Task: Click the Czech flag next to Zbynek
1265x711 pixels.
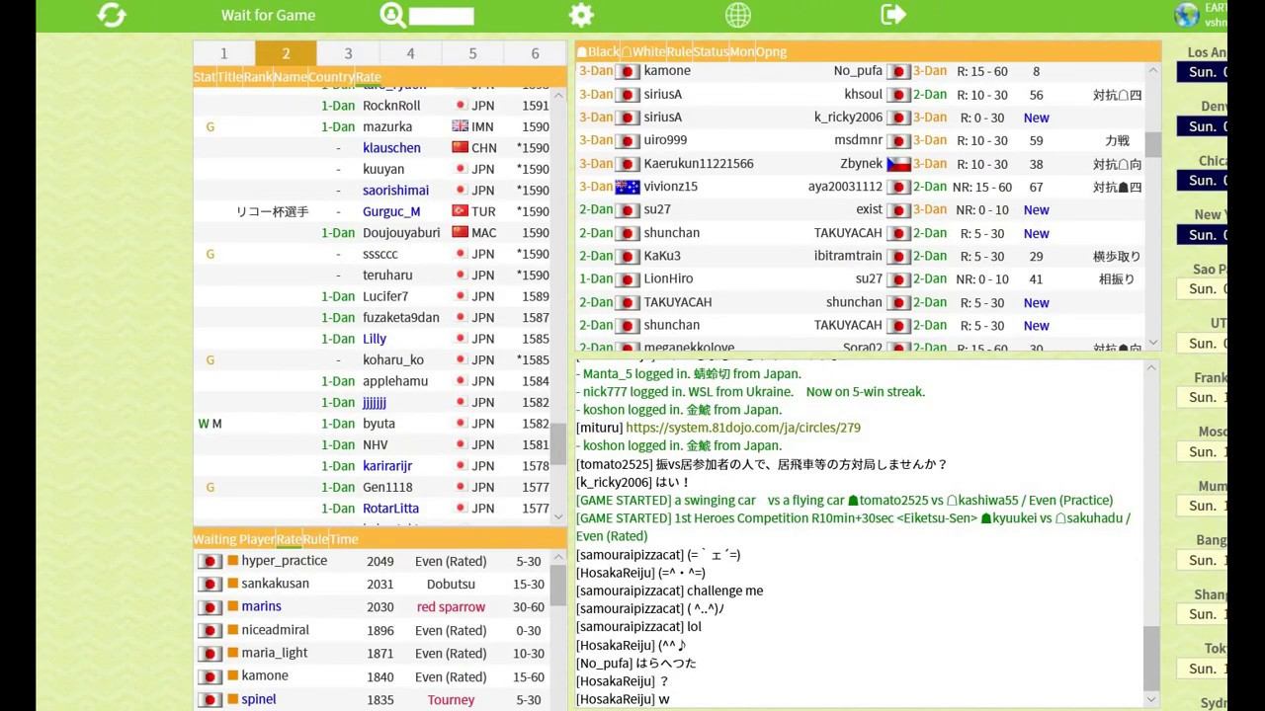Action: pos(898,164)
